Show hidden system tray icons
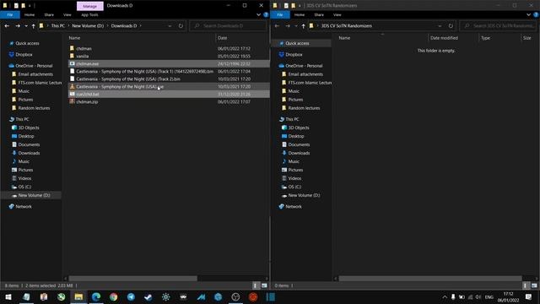The height and width of the screenshot is (304, 540). [x=445, y=296]
